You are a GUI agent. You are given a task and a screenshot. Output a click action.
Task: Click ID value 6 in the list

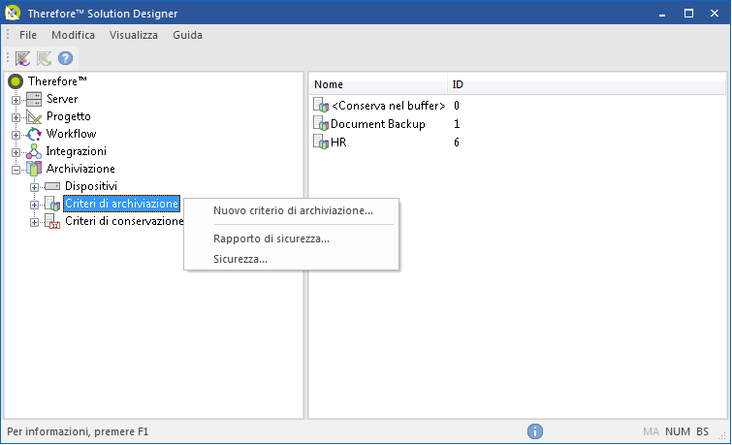(x=457, y=143)
